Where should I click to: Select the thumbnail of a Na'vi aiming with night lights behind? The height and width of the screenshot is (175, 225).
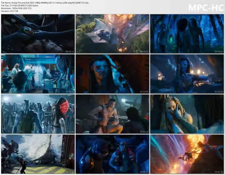187,74
